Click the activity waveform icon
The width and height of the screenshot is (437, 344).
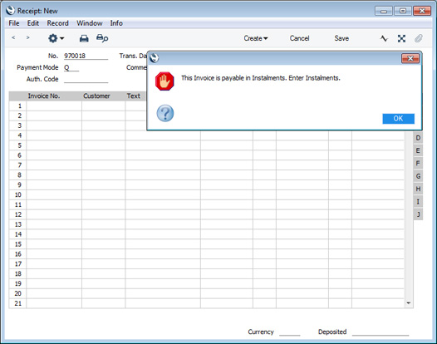384,38
